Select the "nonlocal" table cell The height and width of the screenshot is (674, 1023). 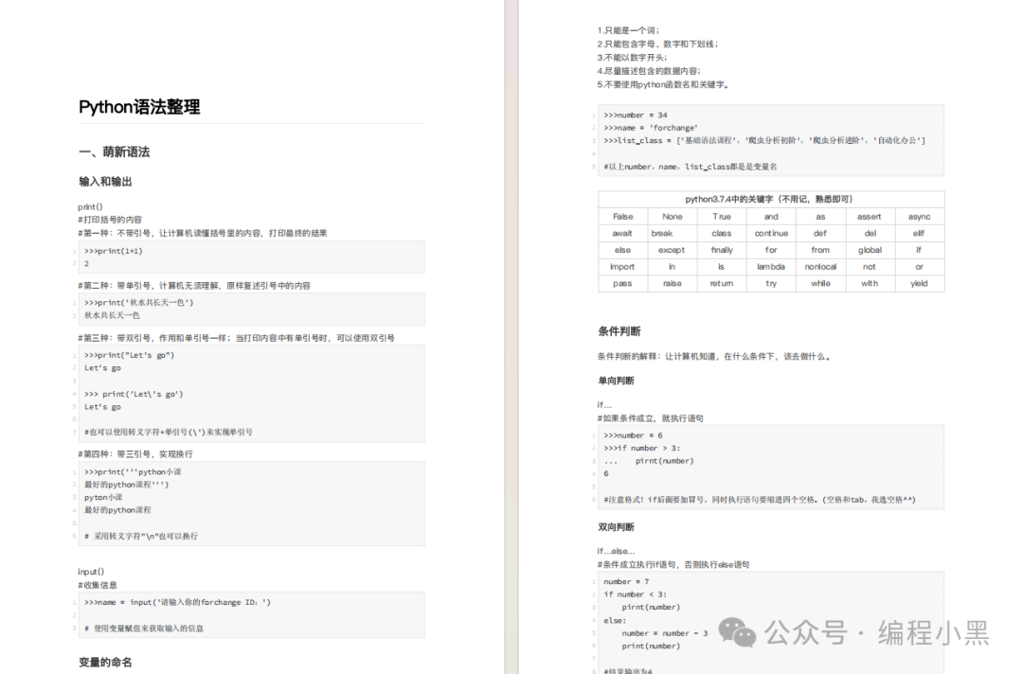point(820,267)
